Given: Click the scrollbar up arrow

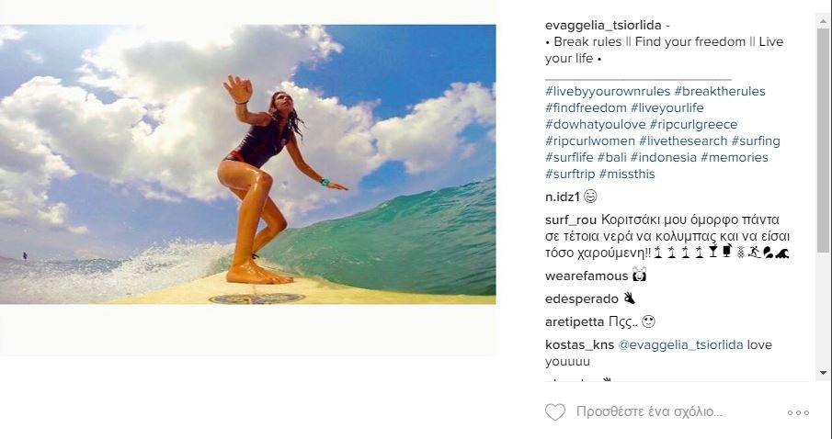Looking at the screenshot, I should pos(824,21).
